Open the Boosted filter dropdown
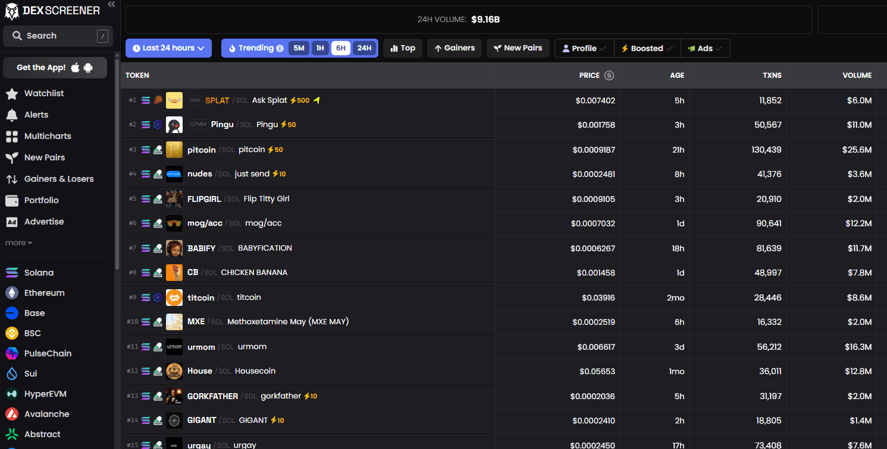Viewport: 887px width, 449px height. [x=647, y=48]
